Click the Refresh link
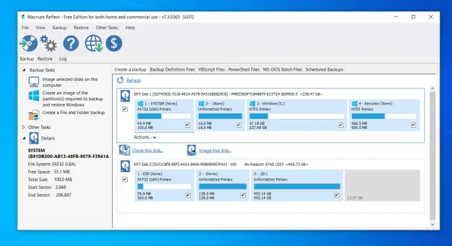Image resolution: width=452 pixels, height=246 pixels. (134, 80)
